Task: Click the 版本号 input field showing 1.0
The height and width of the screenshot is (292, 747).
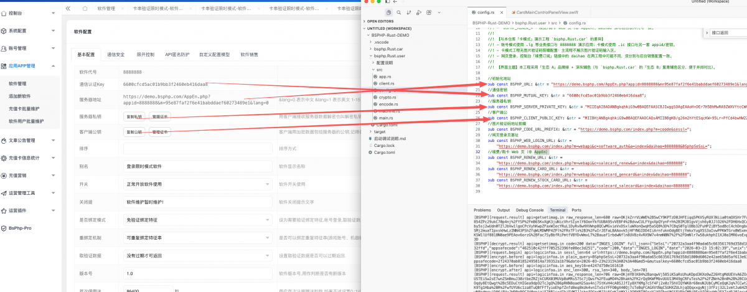Action: [197, 273]
